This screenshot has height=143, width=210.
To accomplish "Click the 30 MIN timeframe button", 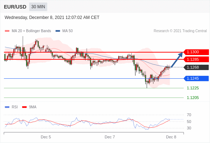I will click(x=38, y=7).
